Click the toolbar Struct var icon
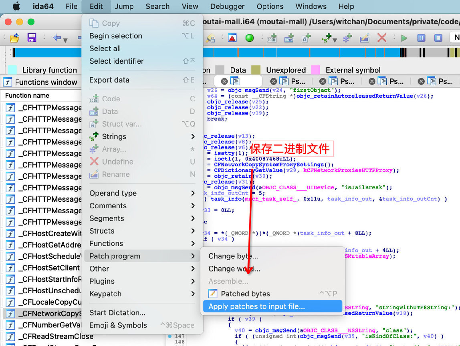 point(306,38)
